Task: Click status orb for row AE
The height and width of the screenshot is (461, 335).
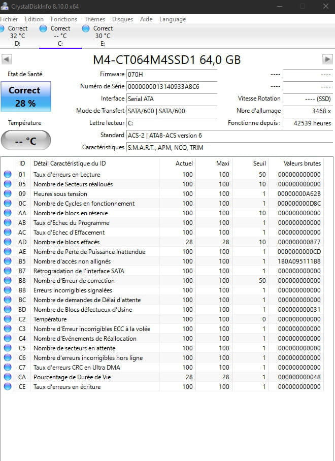Action: click(x=8, y=252)
